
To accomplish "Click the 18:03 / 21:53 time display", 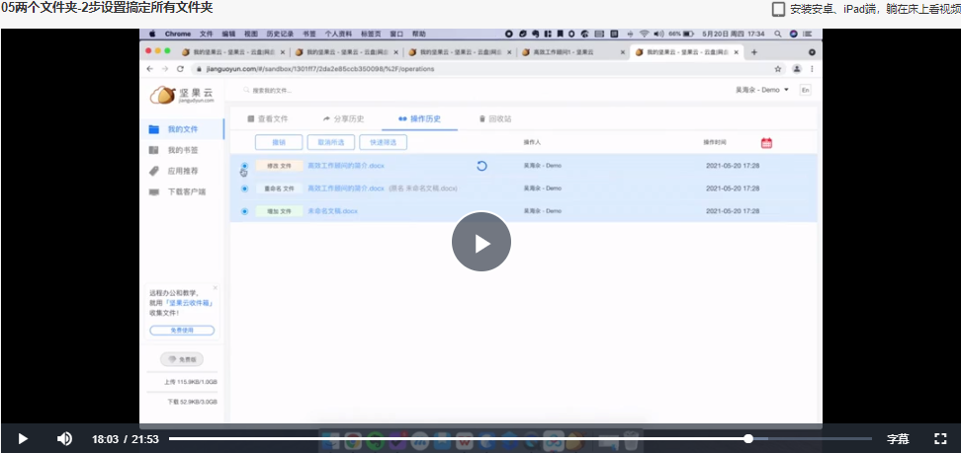I will coord(126,439).
